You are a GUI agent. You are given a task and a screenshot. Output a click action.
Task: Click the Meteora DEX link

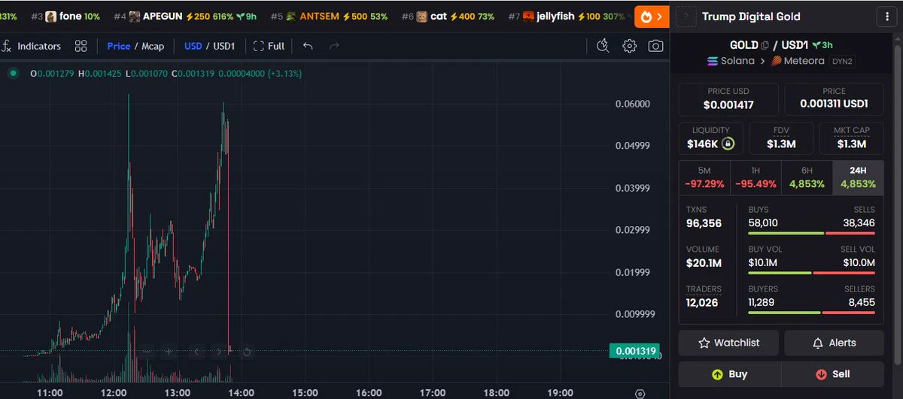pyautogui.click(x=798, y=61)
